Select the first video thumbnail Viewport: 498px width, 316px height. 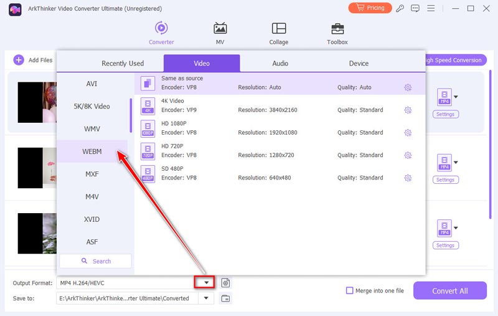point(37,102)
